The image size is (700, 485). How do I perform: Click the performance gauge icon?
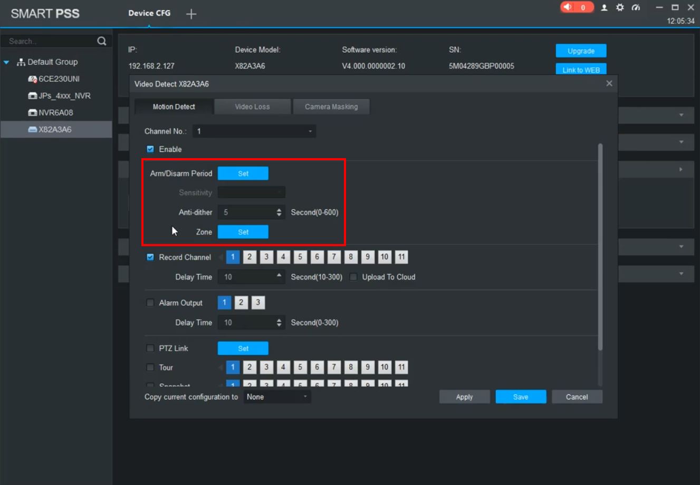[x=636, y=7]
